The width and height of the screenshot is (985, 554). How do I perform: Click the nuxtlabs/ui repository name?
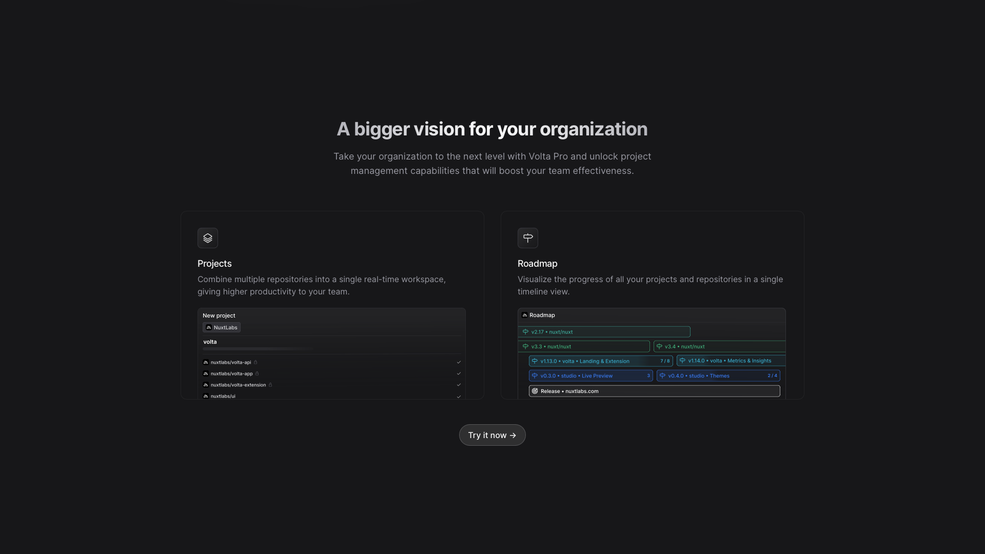223,396
